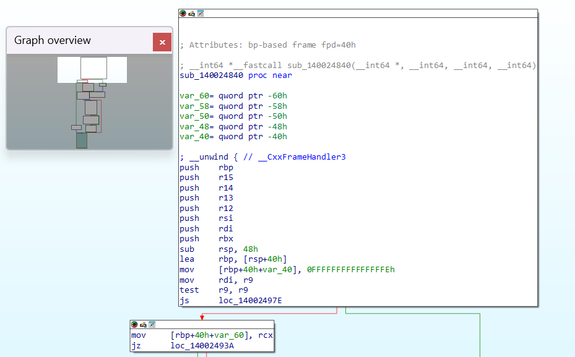Click the pencil icon on the lower jz block

(143, 325)
